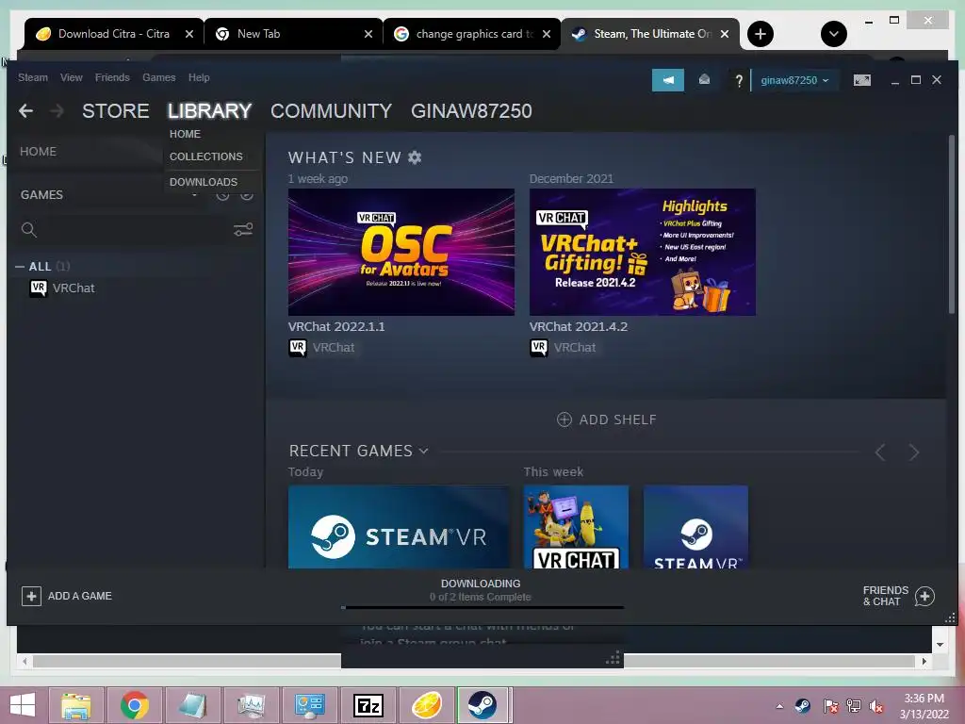Click the Steam icon in system tray

click(803, 705)
